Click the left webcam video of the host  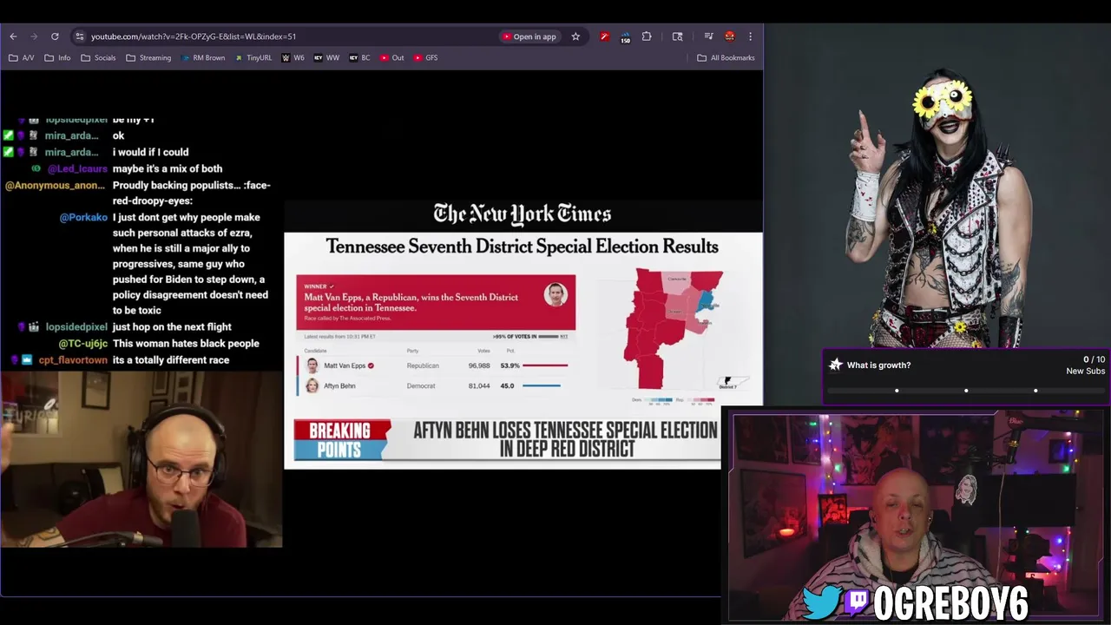(x=141, y=460)
